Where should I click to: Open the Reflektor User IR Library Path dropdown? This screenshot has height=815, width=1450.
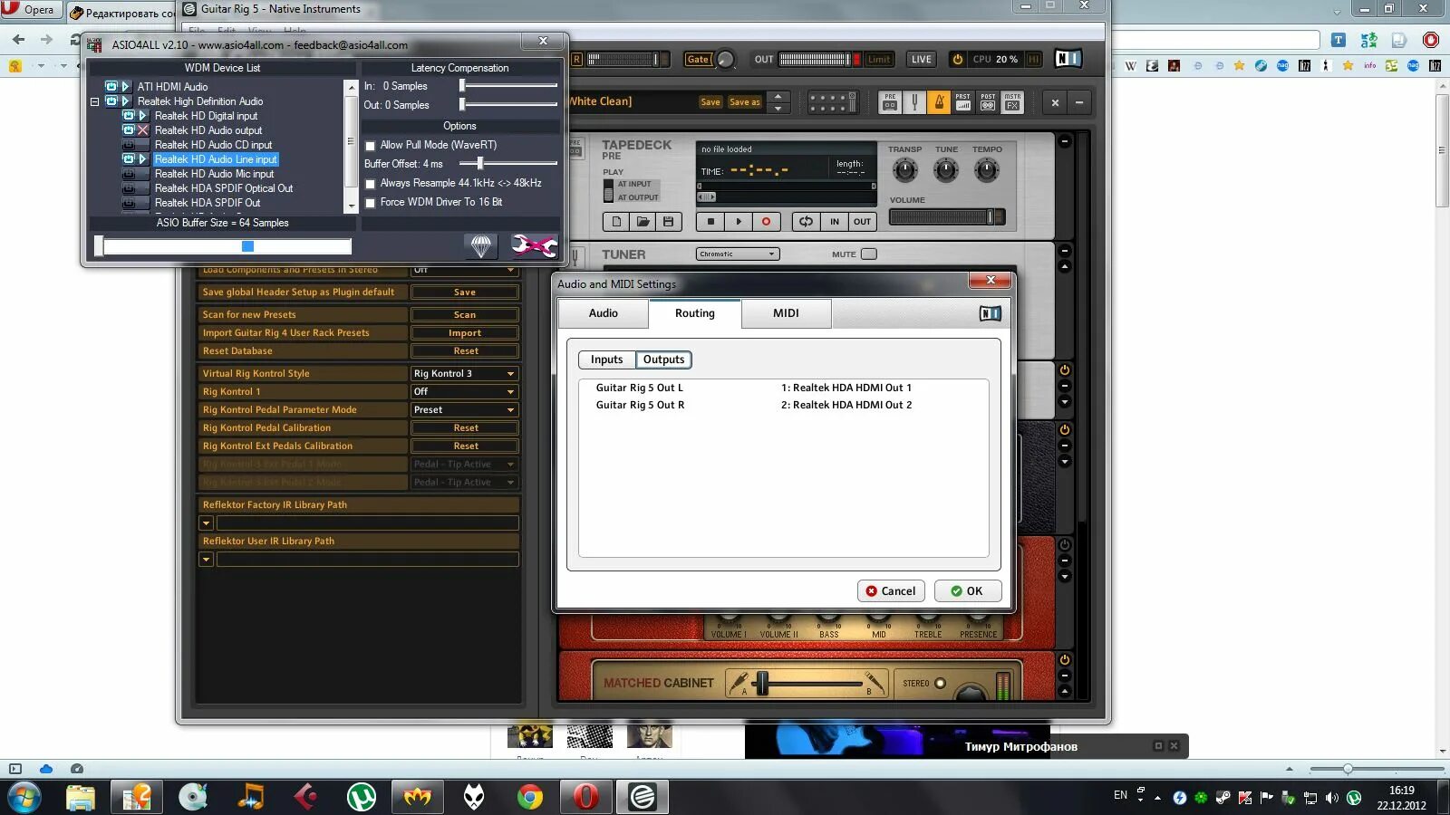coord(206,560)
